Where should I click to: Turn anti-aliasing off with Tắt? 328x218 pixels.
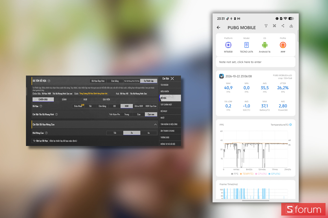click(115, 133)
